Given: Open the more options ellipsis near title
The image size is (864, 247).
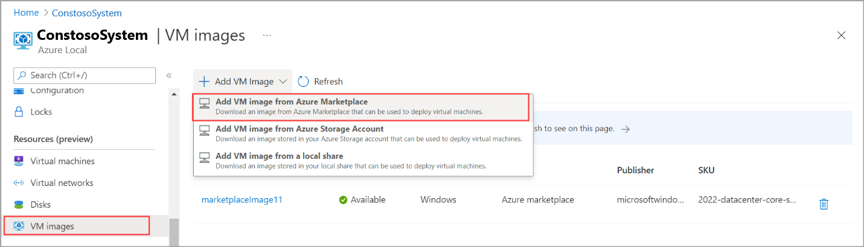Looking at the screenshot, I should pos(266,36).
